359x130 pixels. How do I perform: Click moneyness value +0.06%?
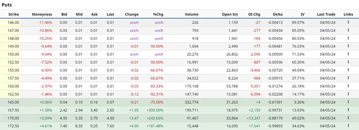46,102
